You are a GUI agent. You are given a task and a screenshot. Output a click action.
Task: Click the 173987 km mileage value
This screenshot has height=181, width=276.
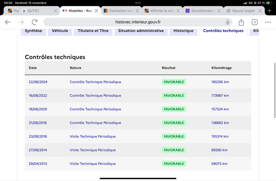[x=220, y=95]
